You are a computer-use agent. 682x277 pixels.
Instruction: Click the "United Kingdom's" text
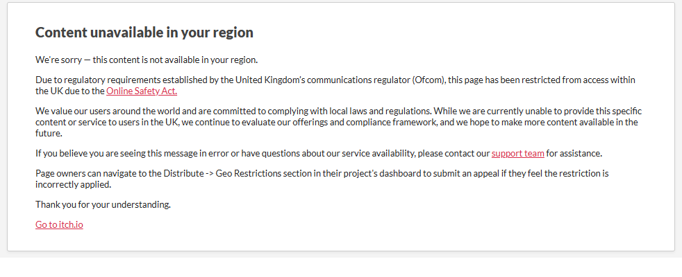tap(267, 80)
